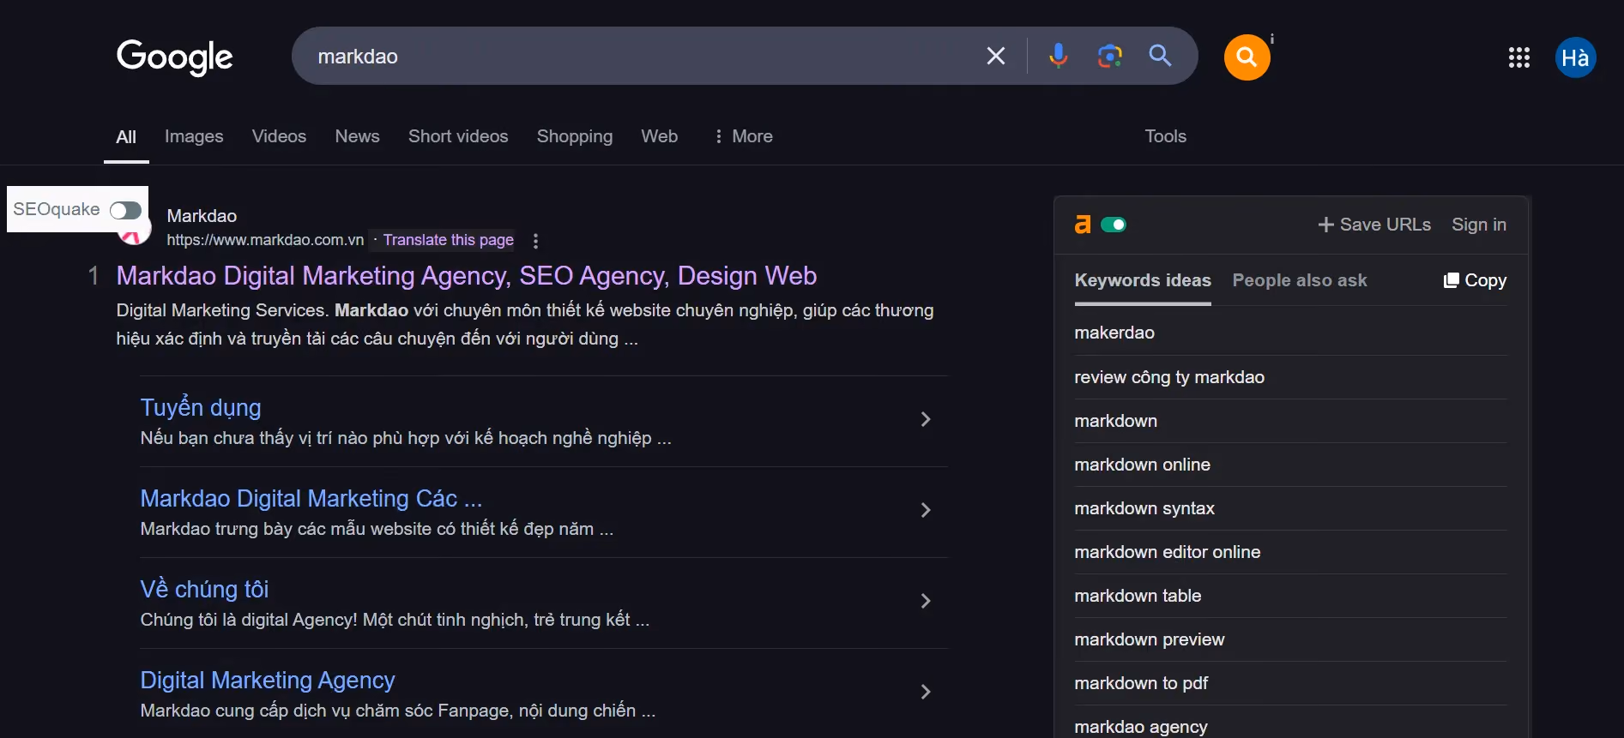Expand the Digital Marketing Agency sitelink chevron
Screen dimensions: 1624x738
(926, 692)
